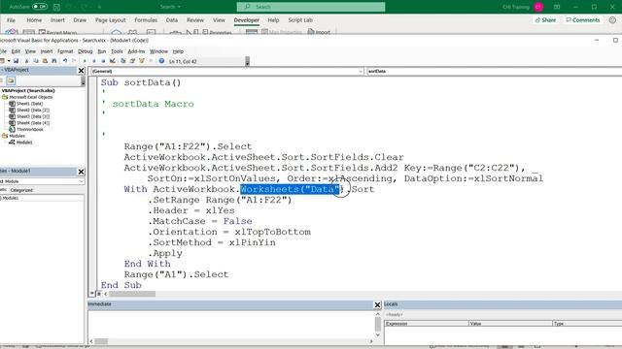The width and height of the screenshot is (622, 349).
Task: Click the Toggle Folders icon in Project panel
Action: pos(11,80)
